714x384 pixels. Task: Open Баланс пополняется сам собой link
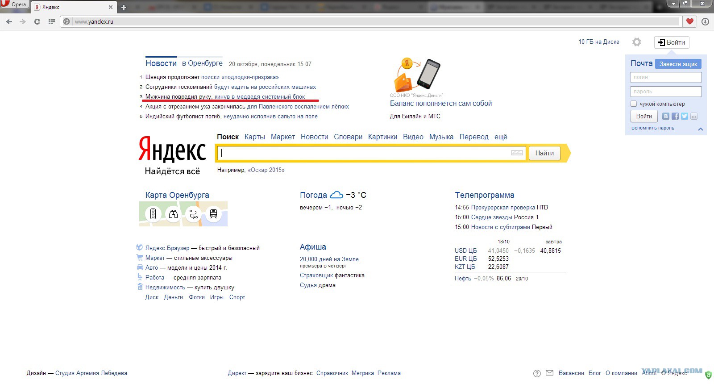[x=441, y=104]
